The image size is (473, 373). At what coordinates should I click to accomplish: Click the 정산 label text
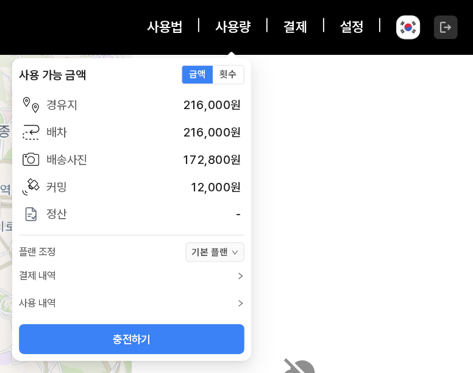tap(57, 214)
